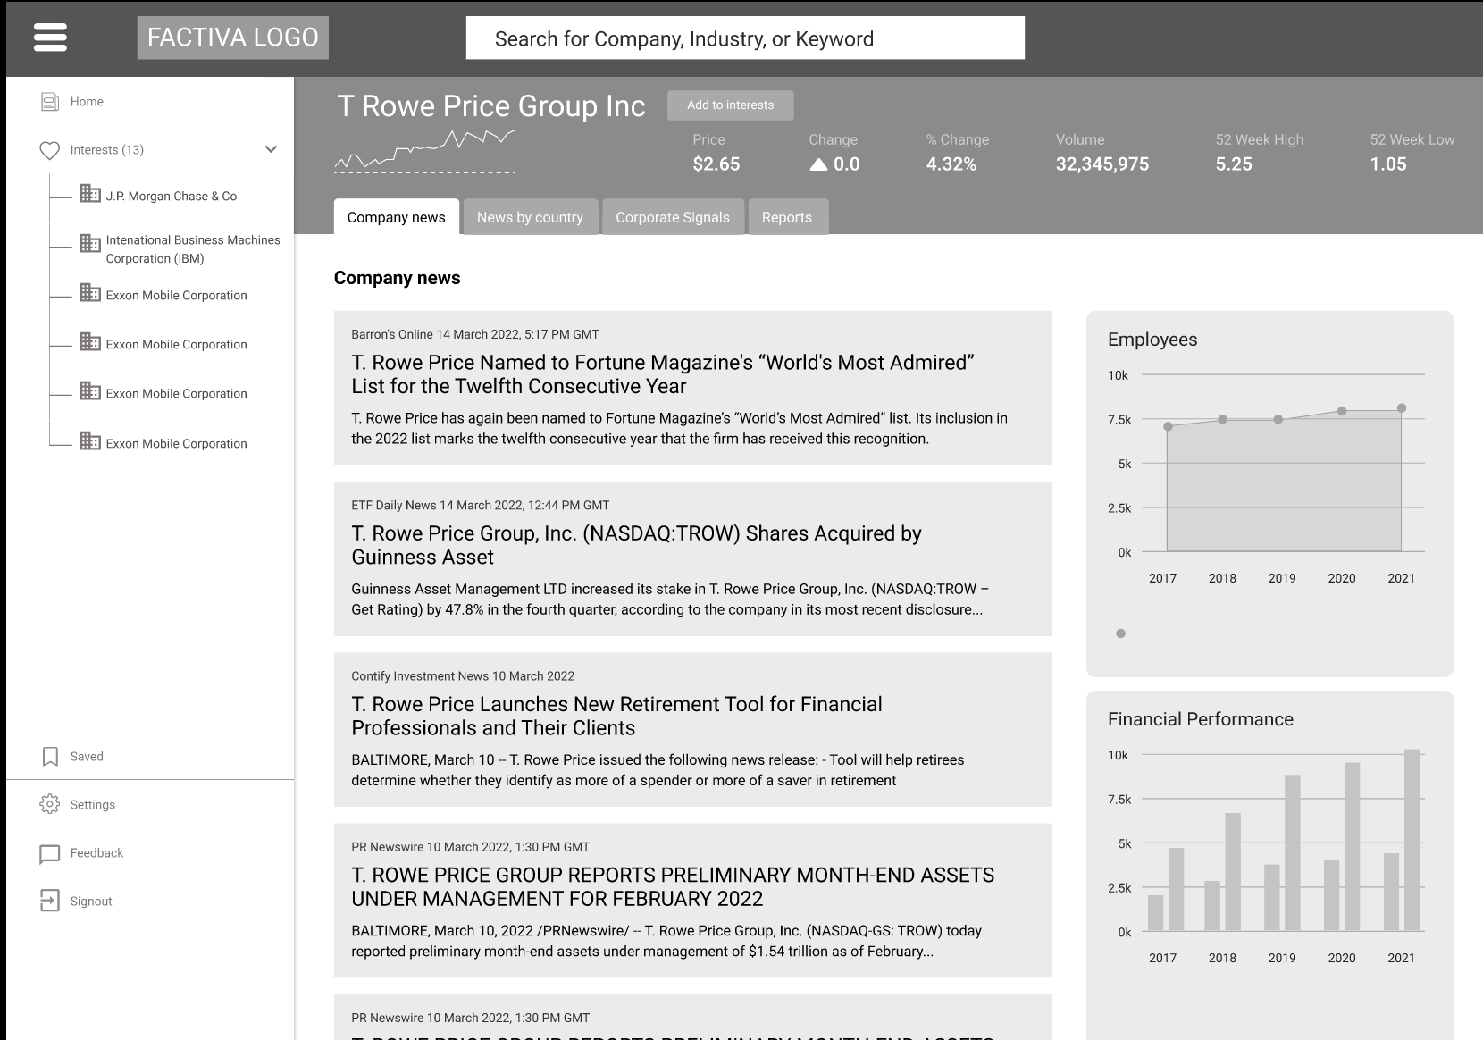Click the Signout arrow icon
Screen dimensions: 1483x1040
click(50, 901)
